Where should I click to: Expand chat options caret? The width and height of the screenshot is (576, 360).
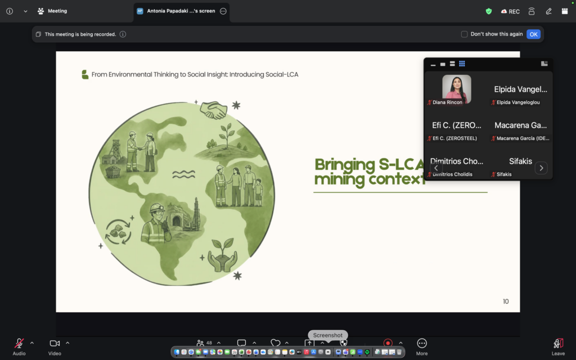[254, 343]
